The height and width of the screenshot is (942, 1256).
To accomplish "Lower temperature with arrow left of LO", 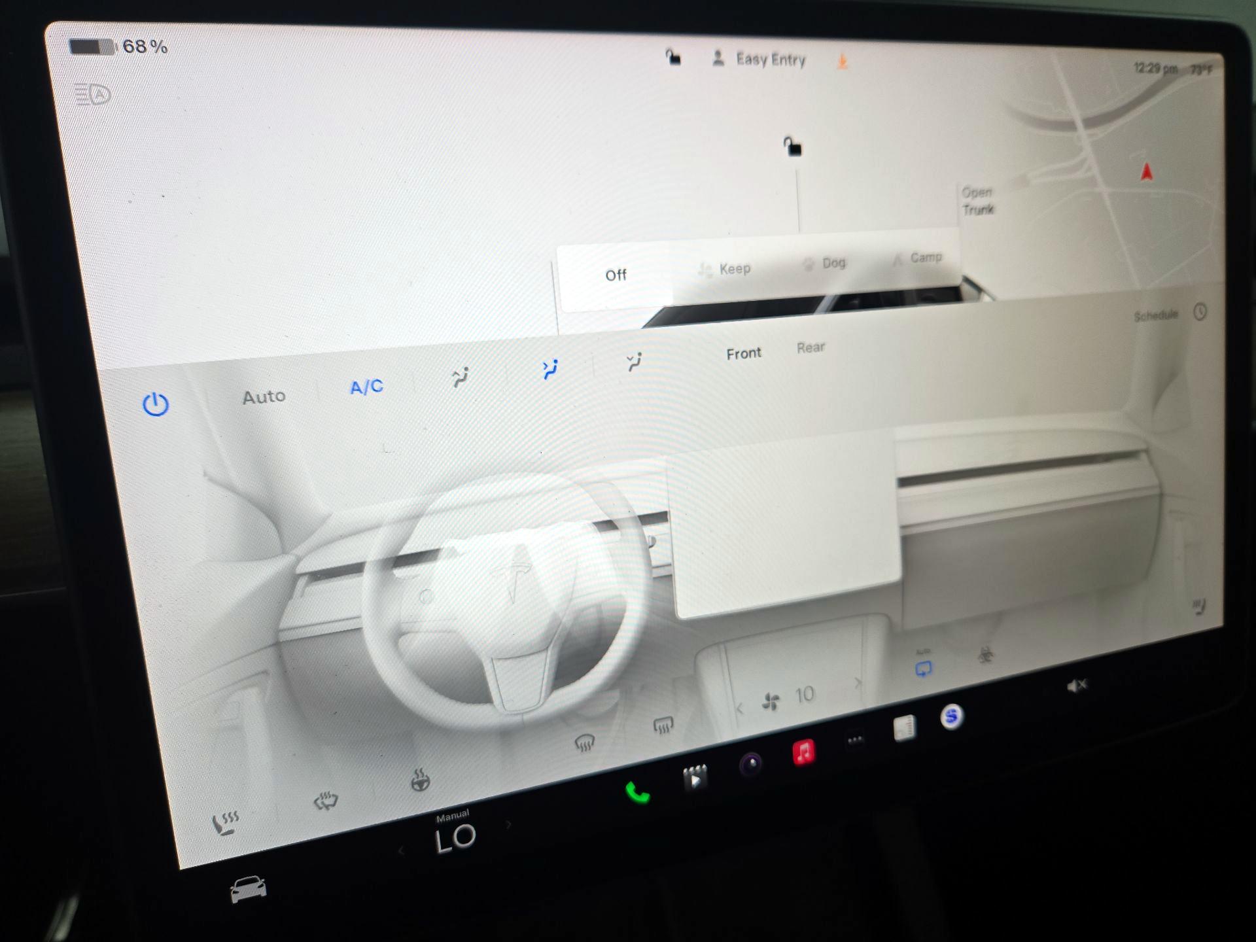I will (401, 850).
